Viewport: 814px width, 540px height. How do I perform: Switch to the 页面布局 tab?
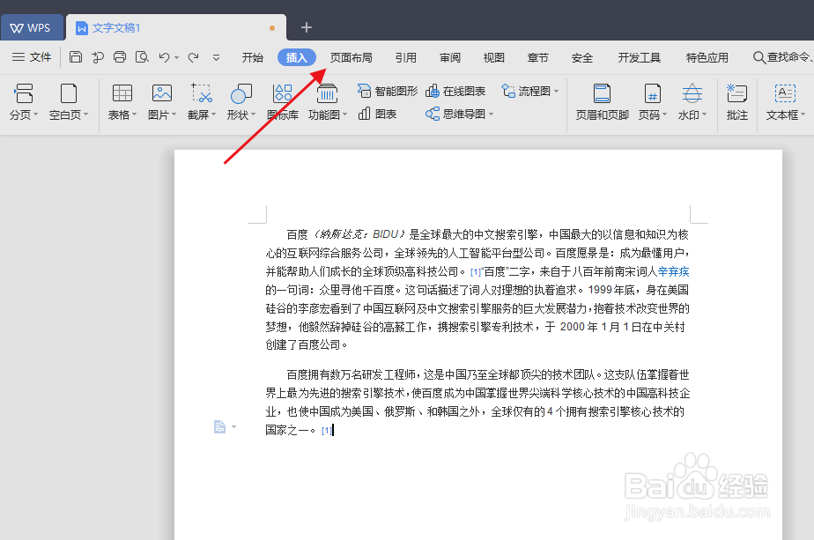(351, 57)
